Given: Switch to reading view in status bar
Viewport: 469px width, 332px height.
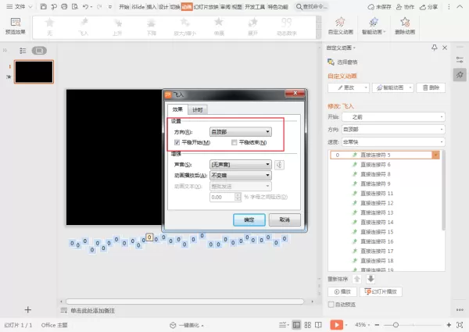Looking at the screenshot, I should [318, 325].
